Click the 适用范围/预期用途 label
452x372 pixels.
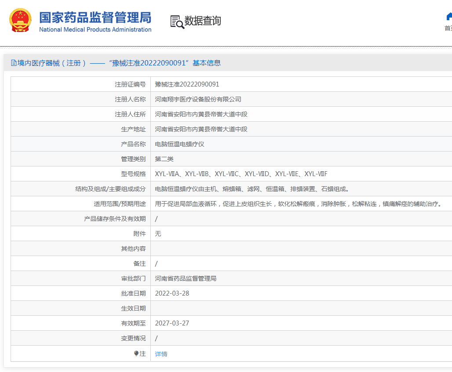coord(120,204)
